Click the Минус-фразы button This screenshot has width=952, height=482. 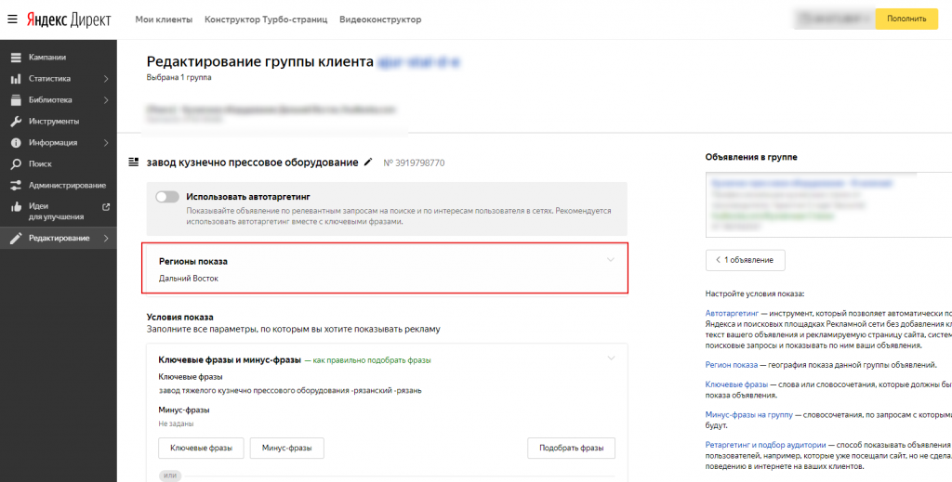[x=287, y=449]
